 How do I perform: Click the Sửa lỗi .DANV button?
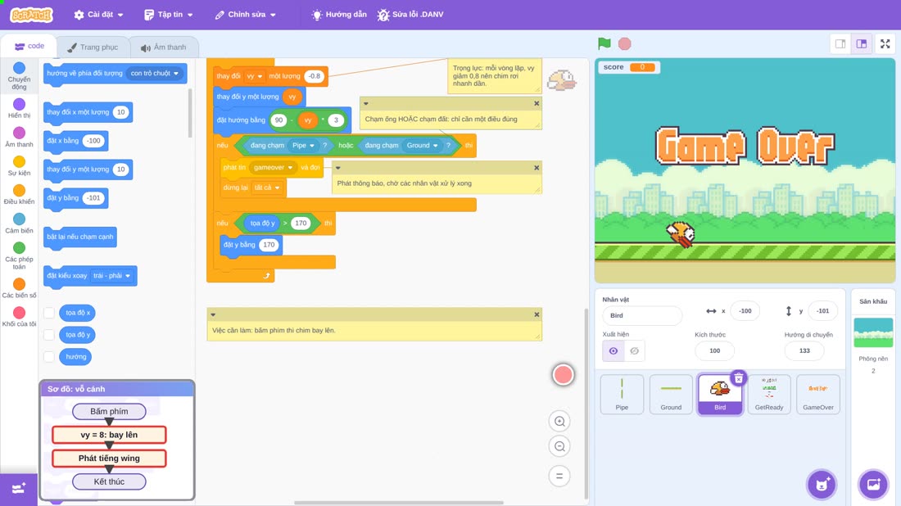click(410, 15)
